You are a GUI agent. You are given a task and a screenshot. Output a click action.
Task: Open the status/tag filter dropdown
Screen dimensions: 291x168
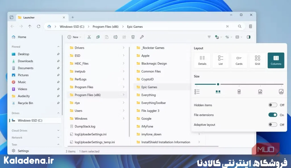point(218,37)
